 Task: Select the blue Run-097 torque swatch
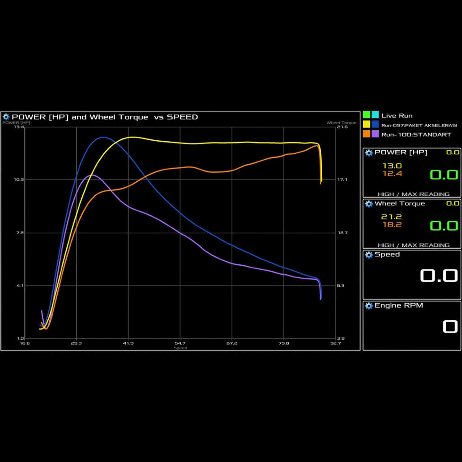pyautogui.click(x=375, y=125)
